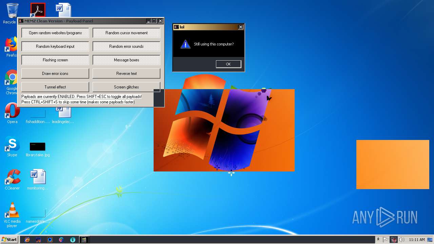This screenshot has height=244, width=434.
Task: Show hidden tray icons arrow
Action: tap(378, 239)
